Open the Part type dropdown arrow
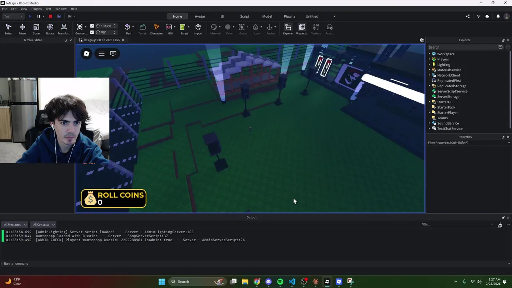The height and width of the screenshot is (288, 512). [x=133, y=27]
